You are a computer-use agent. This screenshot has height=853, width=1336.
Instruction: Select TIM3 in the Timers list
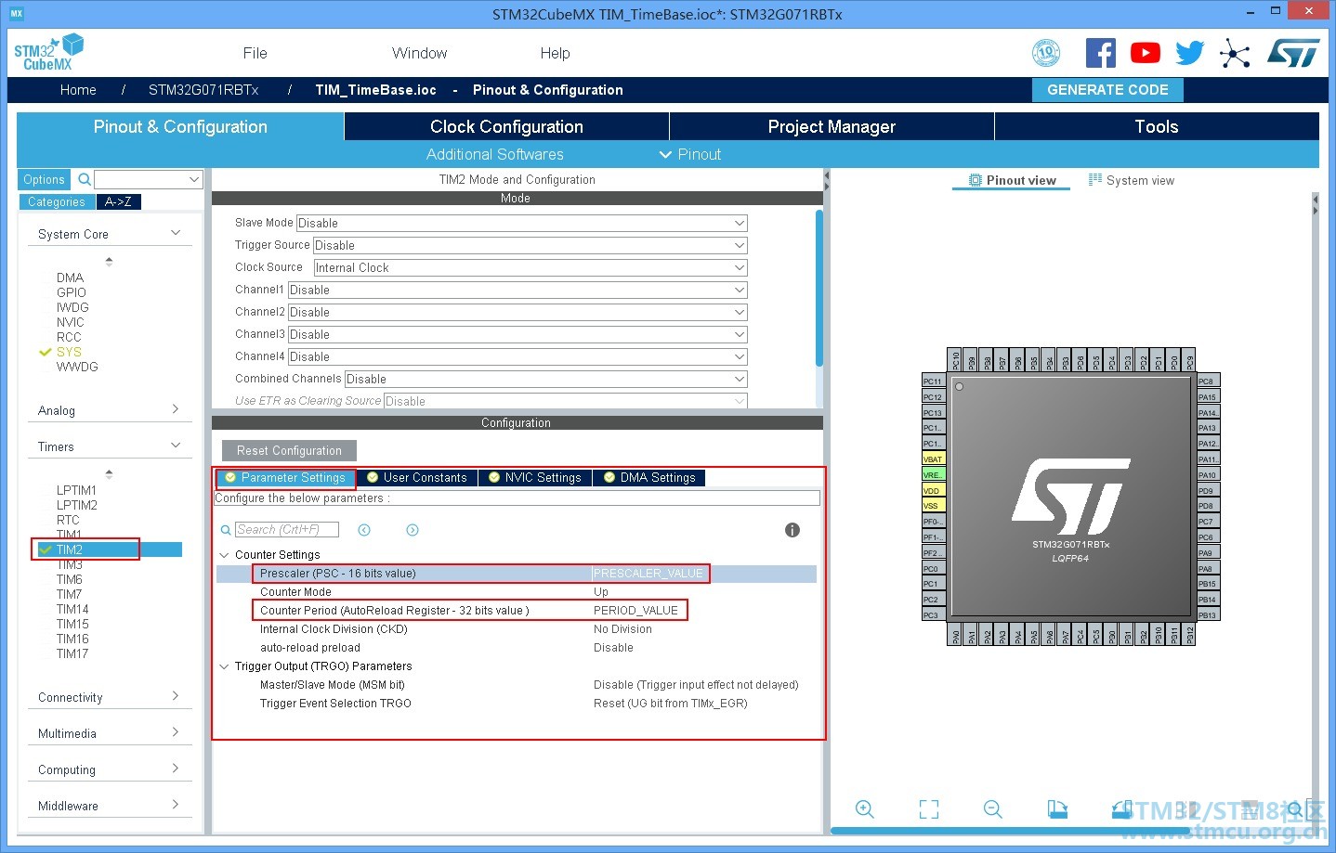point(70,564)
